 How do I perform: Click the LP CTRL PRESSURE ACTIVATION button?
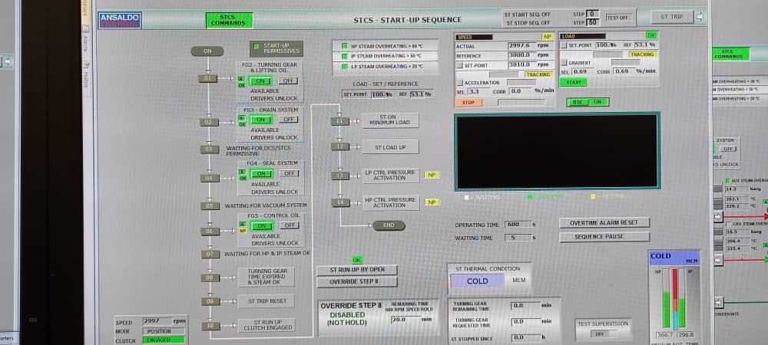pos(391,176)
